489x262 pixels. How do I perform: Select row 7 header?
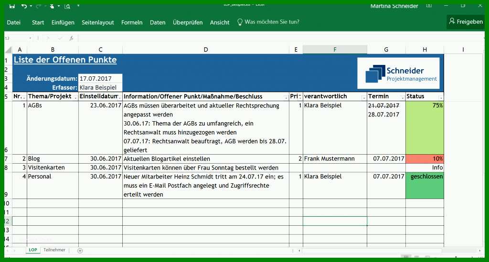pos(8,159)
